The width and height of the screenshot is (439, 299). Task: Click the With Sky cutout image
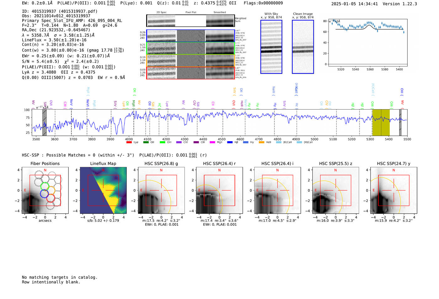pos(271,47)
